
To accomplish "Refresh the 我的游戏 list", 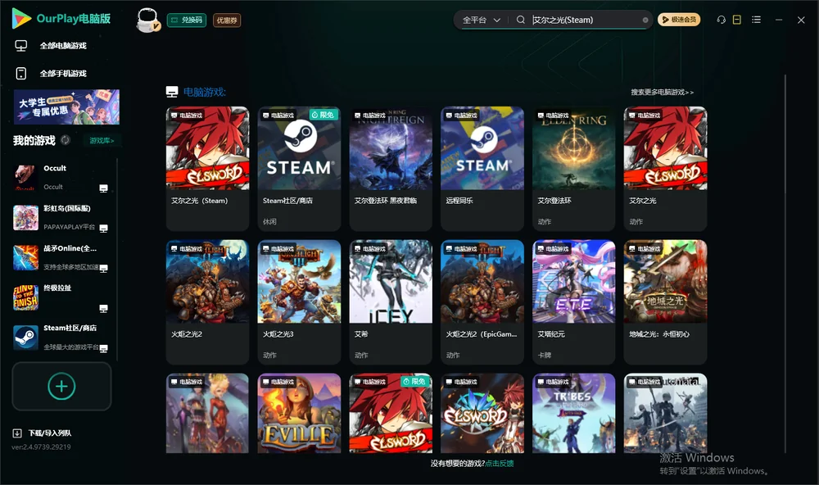I will 66,140.
